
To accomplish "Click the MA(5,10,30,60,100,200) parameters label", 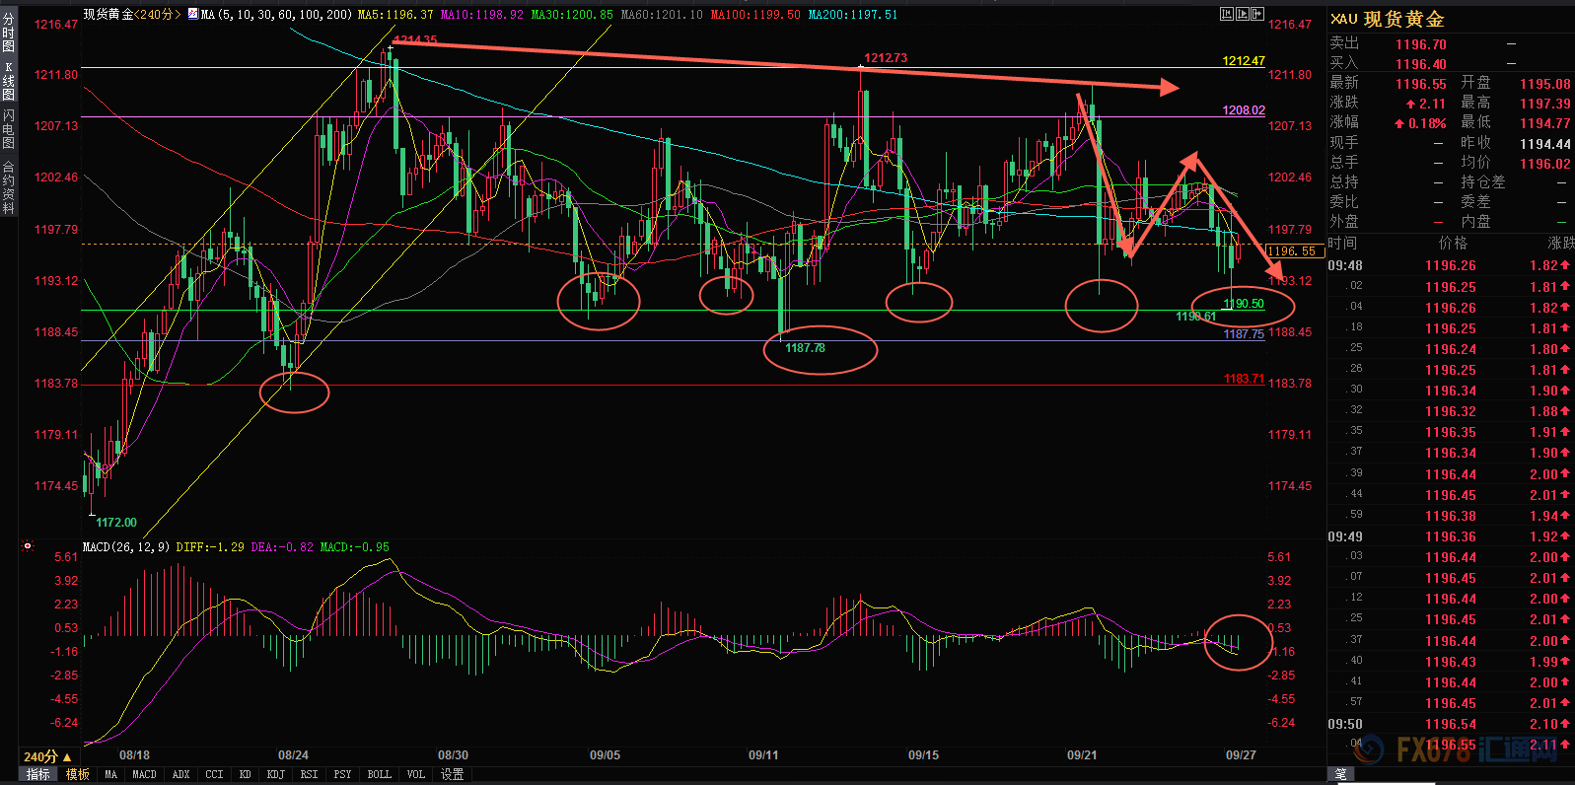I will 276,14.
